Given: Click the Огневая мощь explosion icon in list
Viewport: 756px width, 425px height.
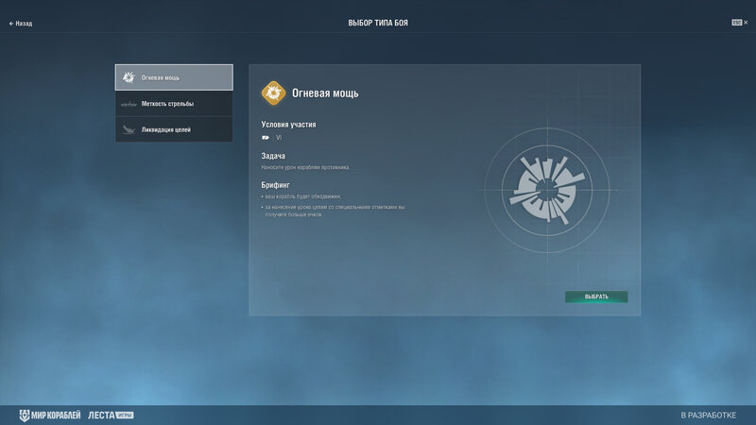Looking at the screenshot, I should pyautogui.click(x=129, y=77).
